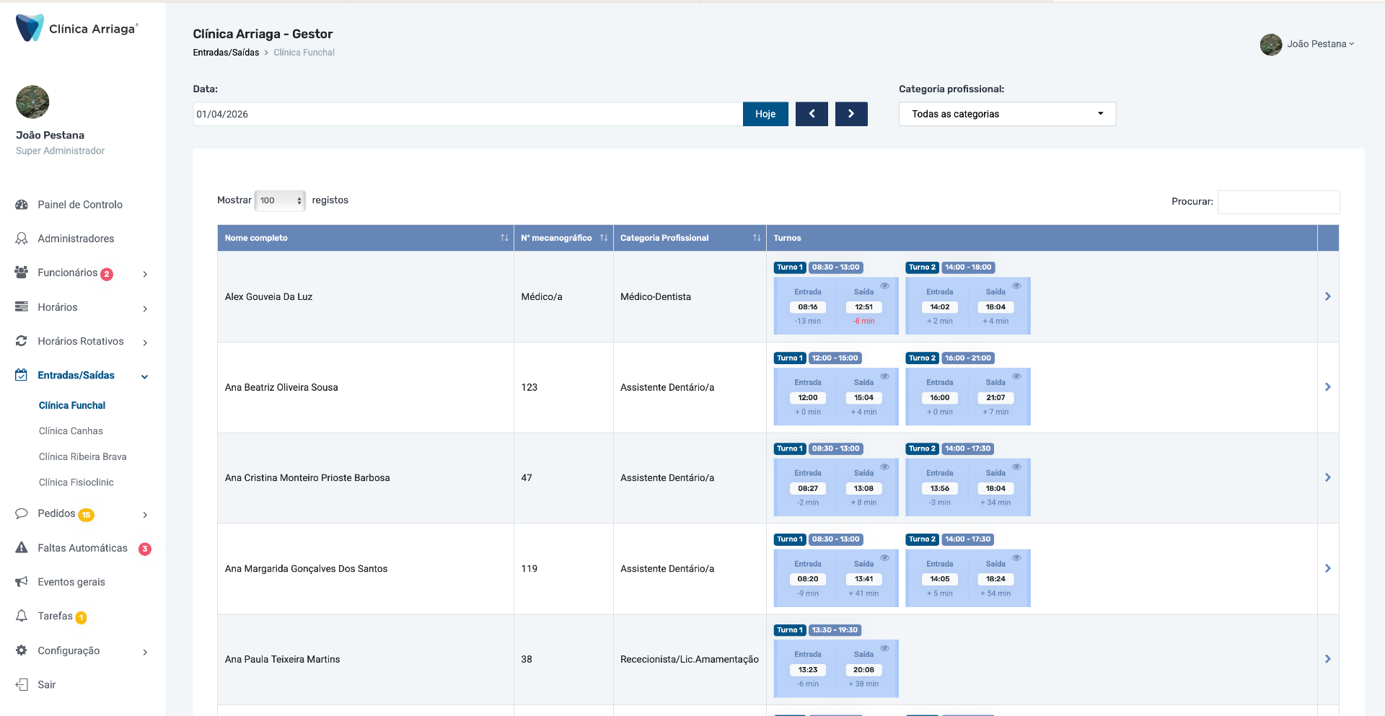The width and height of the screenshot is (1385, 716).
Task: Click the Entradas/Saídas calendar icon
Action: pyautogui.click(x=22, y=375)
